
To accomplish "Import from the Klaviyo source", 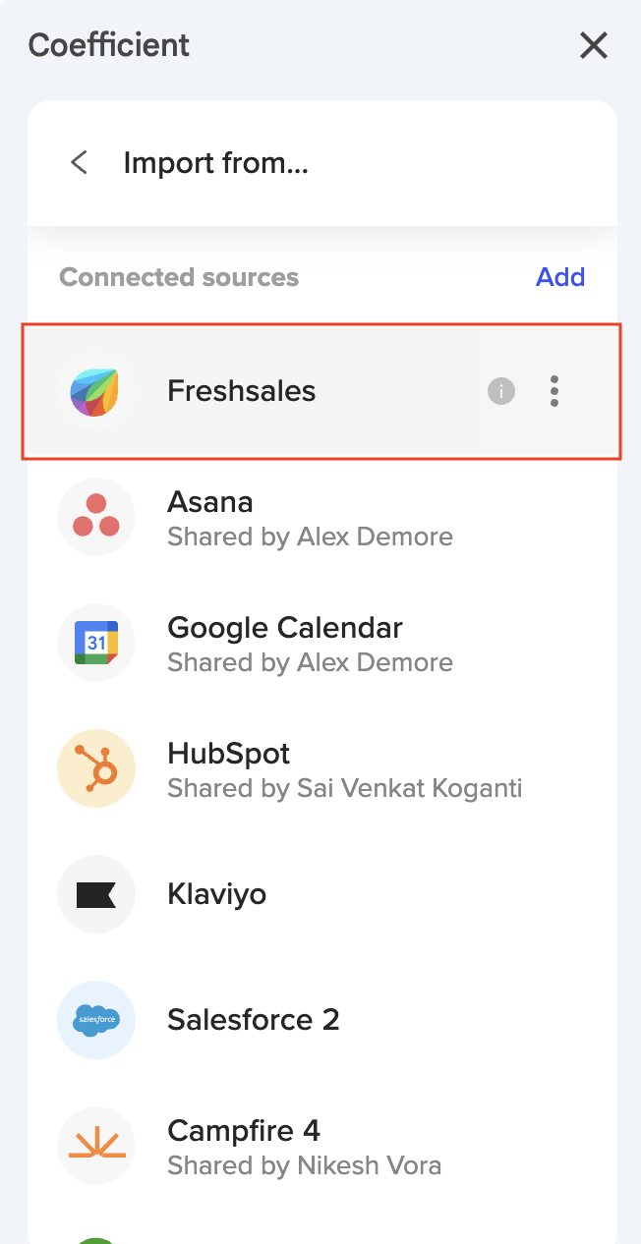I will [x=217, y=894].
